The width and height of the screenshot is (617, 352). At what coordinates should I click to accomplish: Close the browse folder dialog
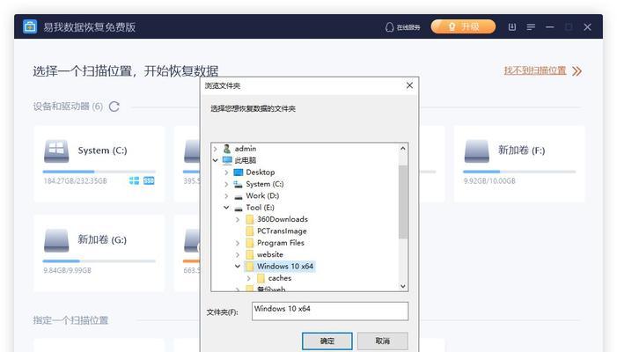point(409,85)
